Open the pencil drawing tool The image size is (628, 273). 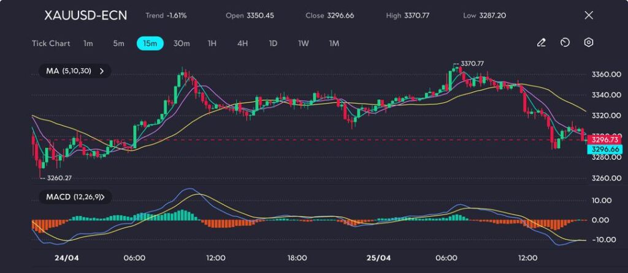541,43
